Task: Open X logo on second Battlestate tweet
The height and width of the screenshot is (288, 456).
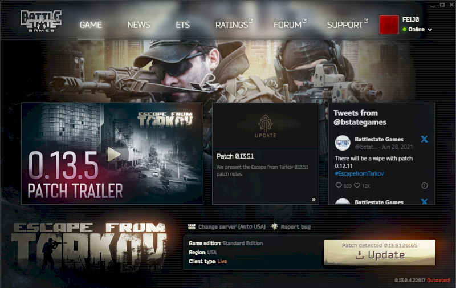Action: coord(424,202)
